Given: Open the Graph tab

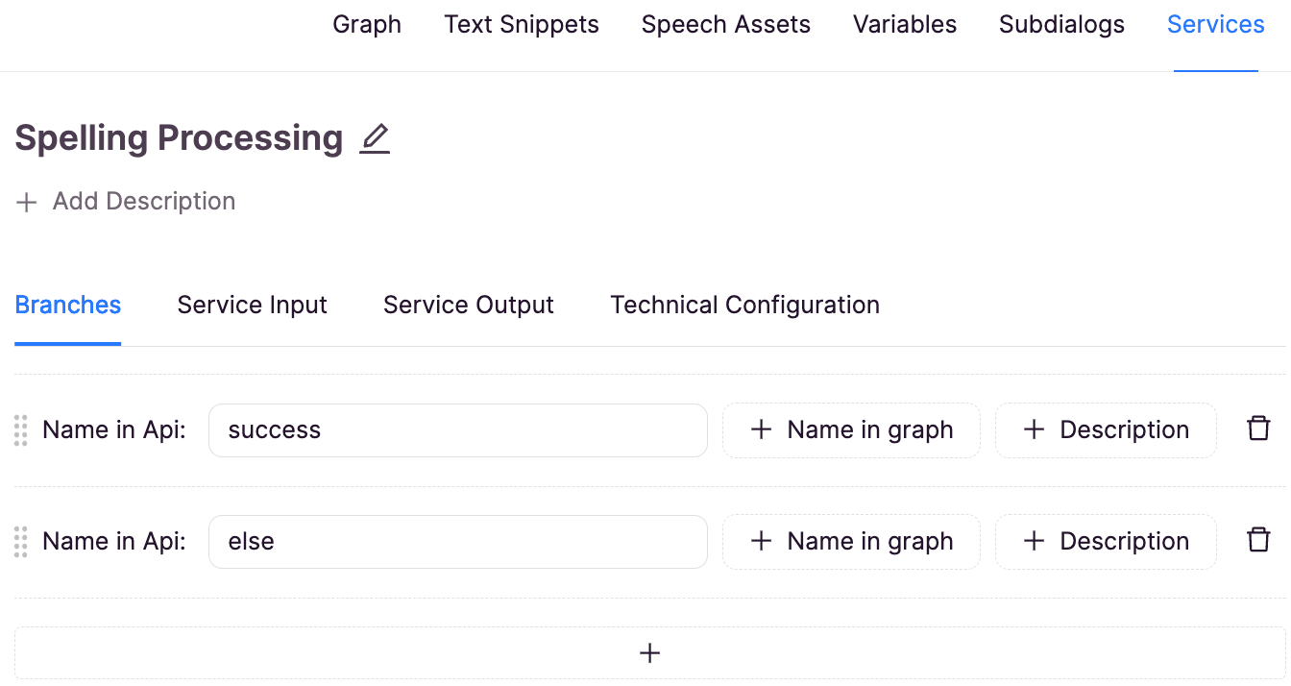Looking at the screenshot, I should point(367,25).
